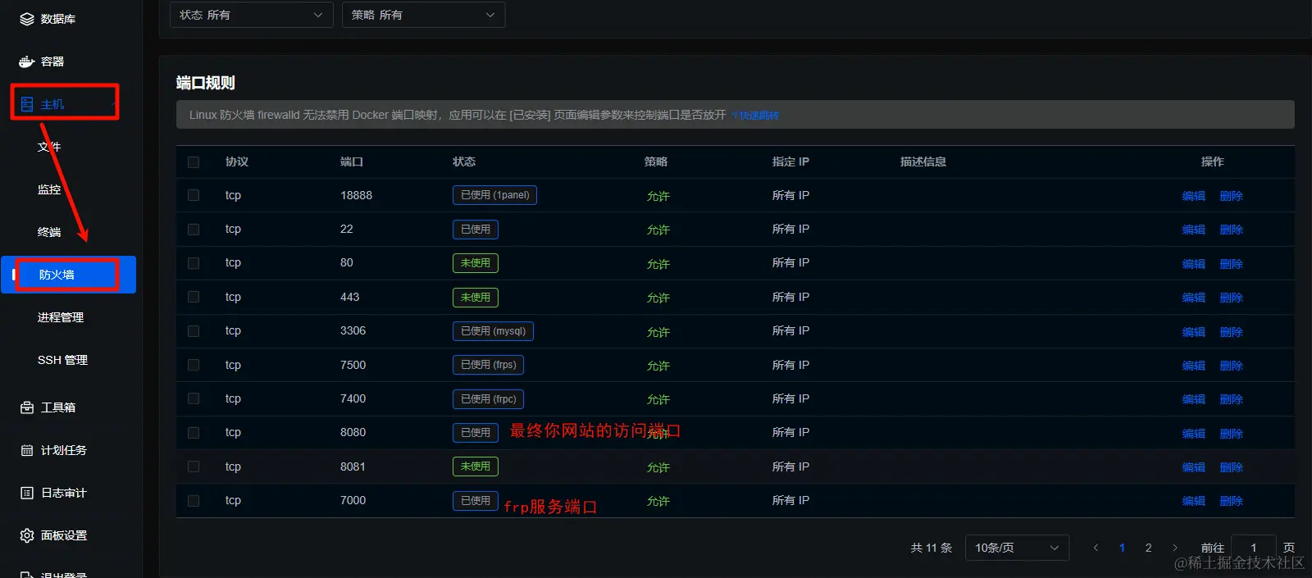
Task: Click 编辑 for port 3306
Action: tap(1194, 332)
